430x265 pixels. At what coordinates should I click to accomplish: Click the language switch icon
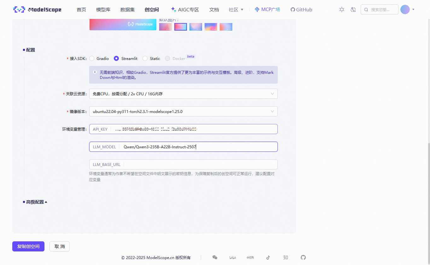click(x=353, y=9)
